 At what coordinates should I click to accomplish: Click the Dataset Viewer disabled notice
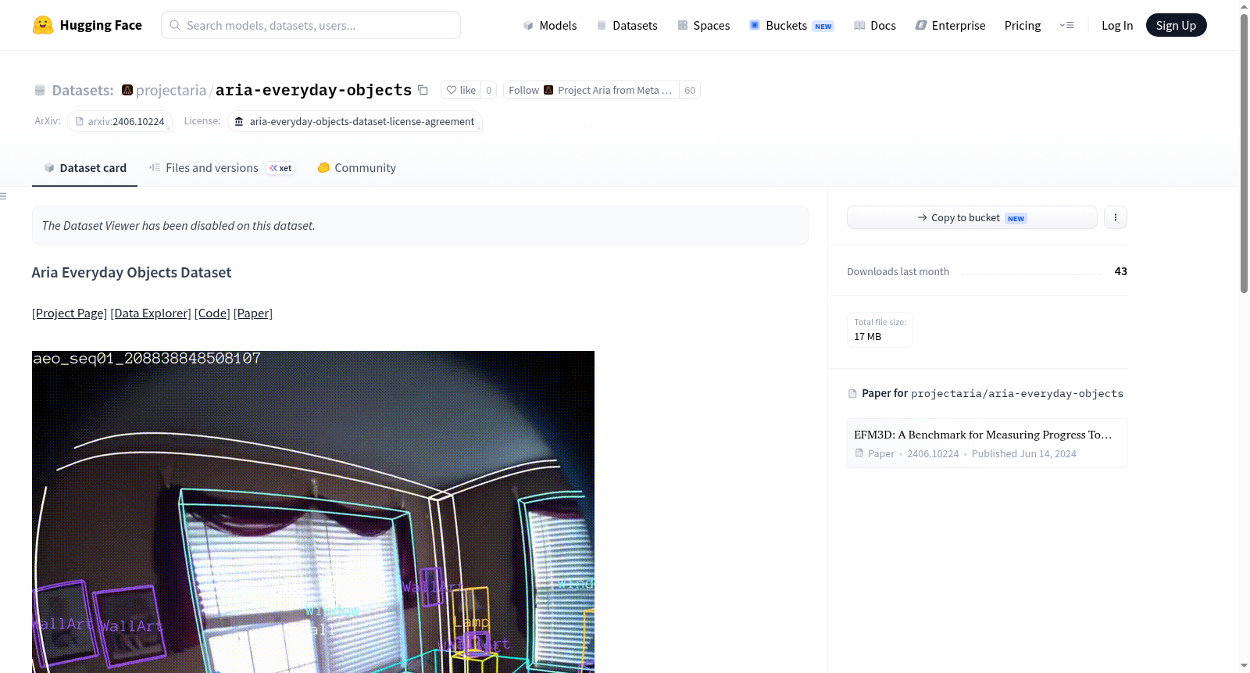pos(420,225)
